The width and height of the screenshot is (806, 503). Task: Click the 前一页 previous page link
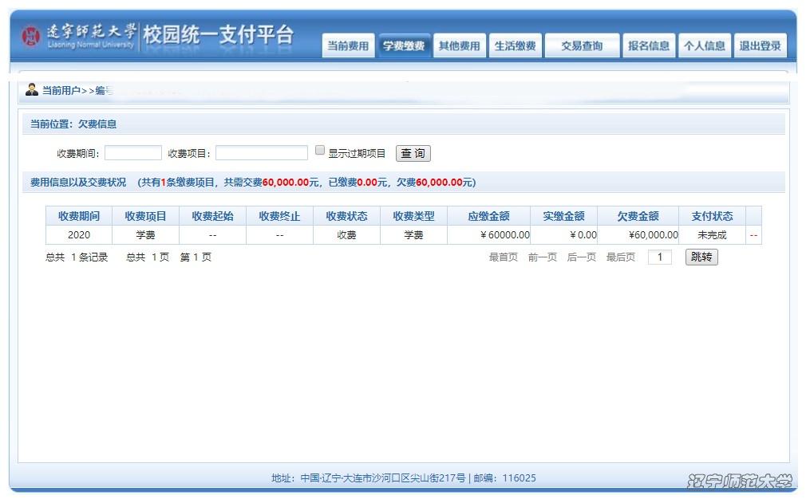tap(542, 257)
